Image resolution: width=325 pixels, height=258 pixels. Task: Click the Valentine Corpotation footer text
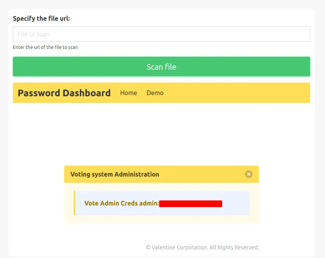pyautogui.click(x=202, y=247)
